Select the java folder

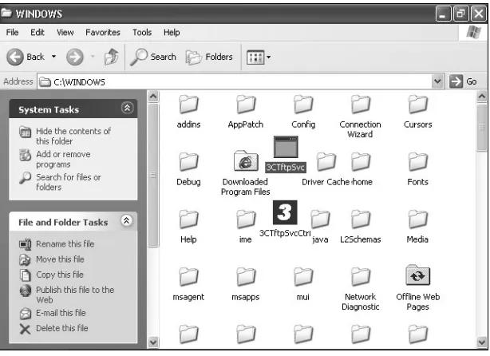coord(320,227)
